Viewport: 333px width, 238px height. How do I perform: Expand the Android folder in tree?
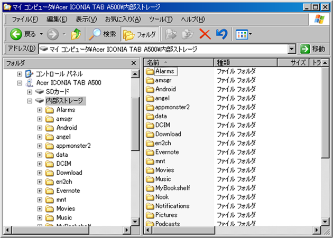pyautogui.click(x=40, y=128)
